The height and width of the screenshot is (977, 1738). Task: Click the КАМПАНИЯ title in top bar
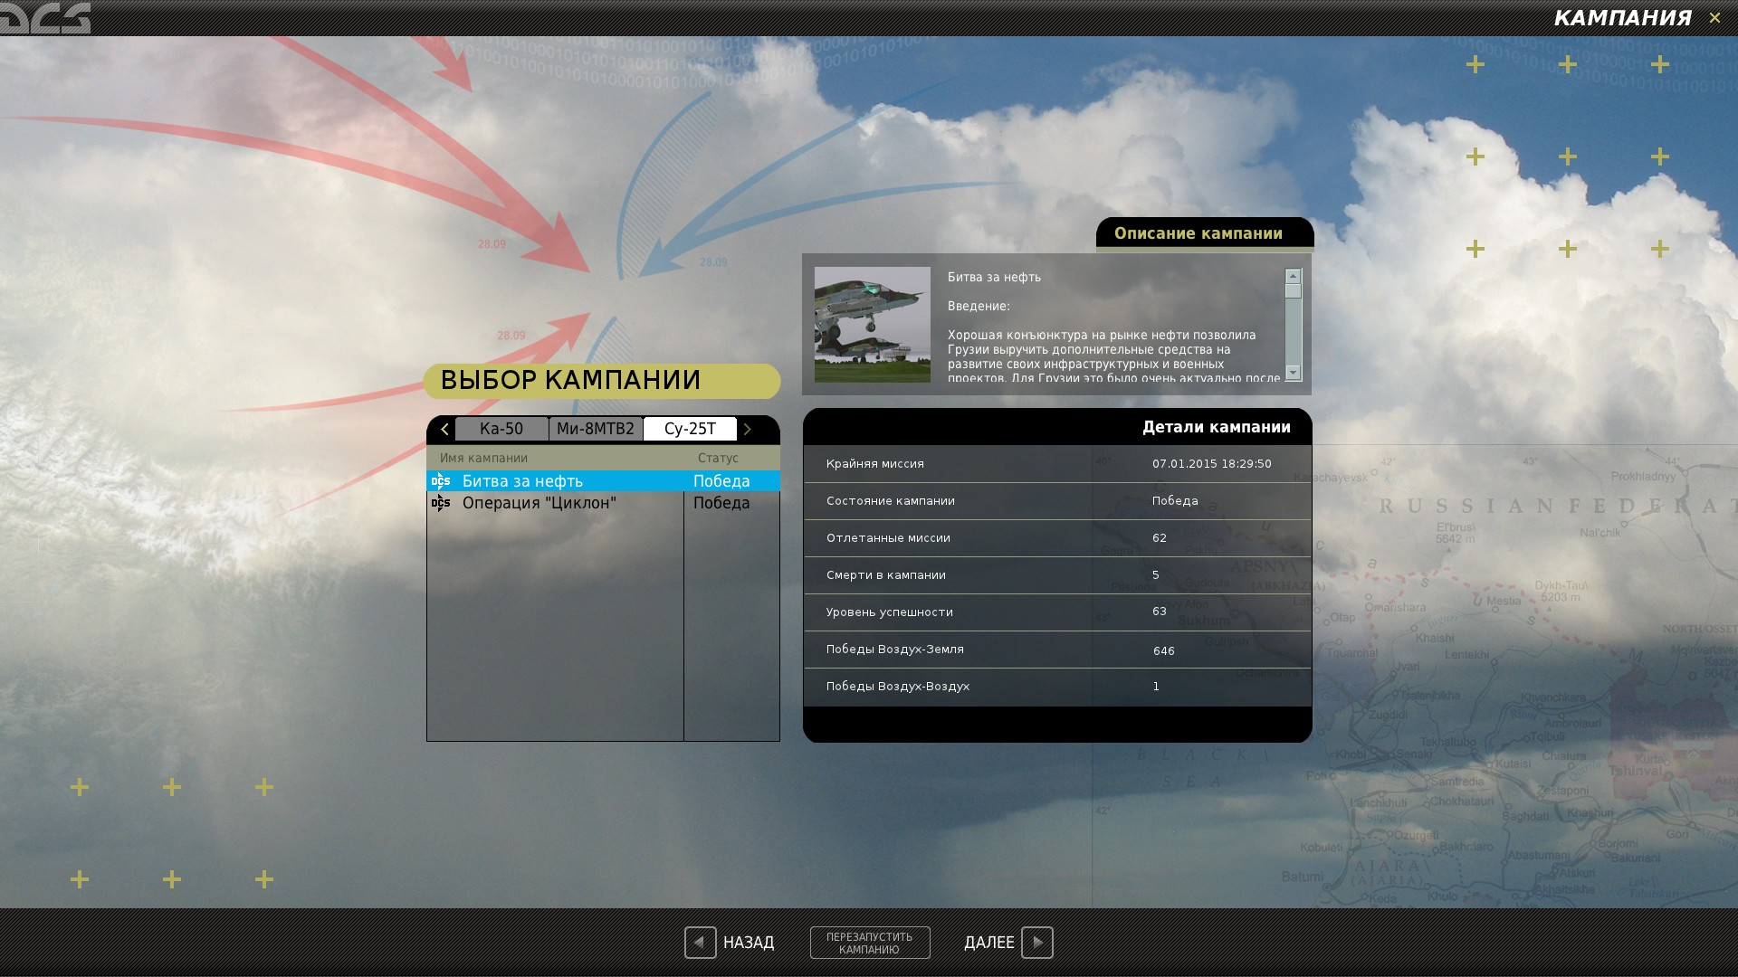(1623, 18)
